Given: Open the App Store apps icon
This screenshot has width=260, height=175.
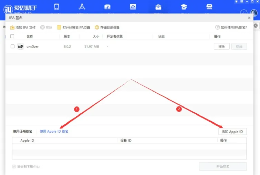Looking at the screenshot, I should (82, 7).
